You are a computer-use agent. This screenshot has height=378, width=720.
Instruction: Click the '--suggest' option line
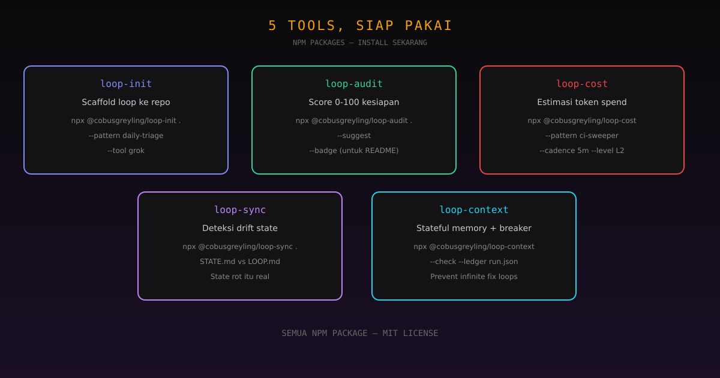(x=354, y=136)
